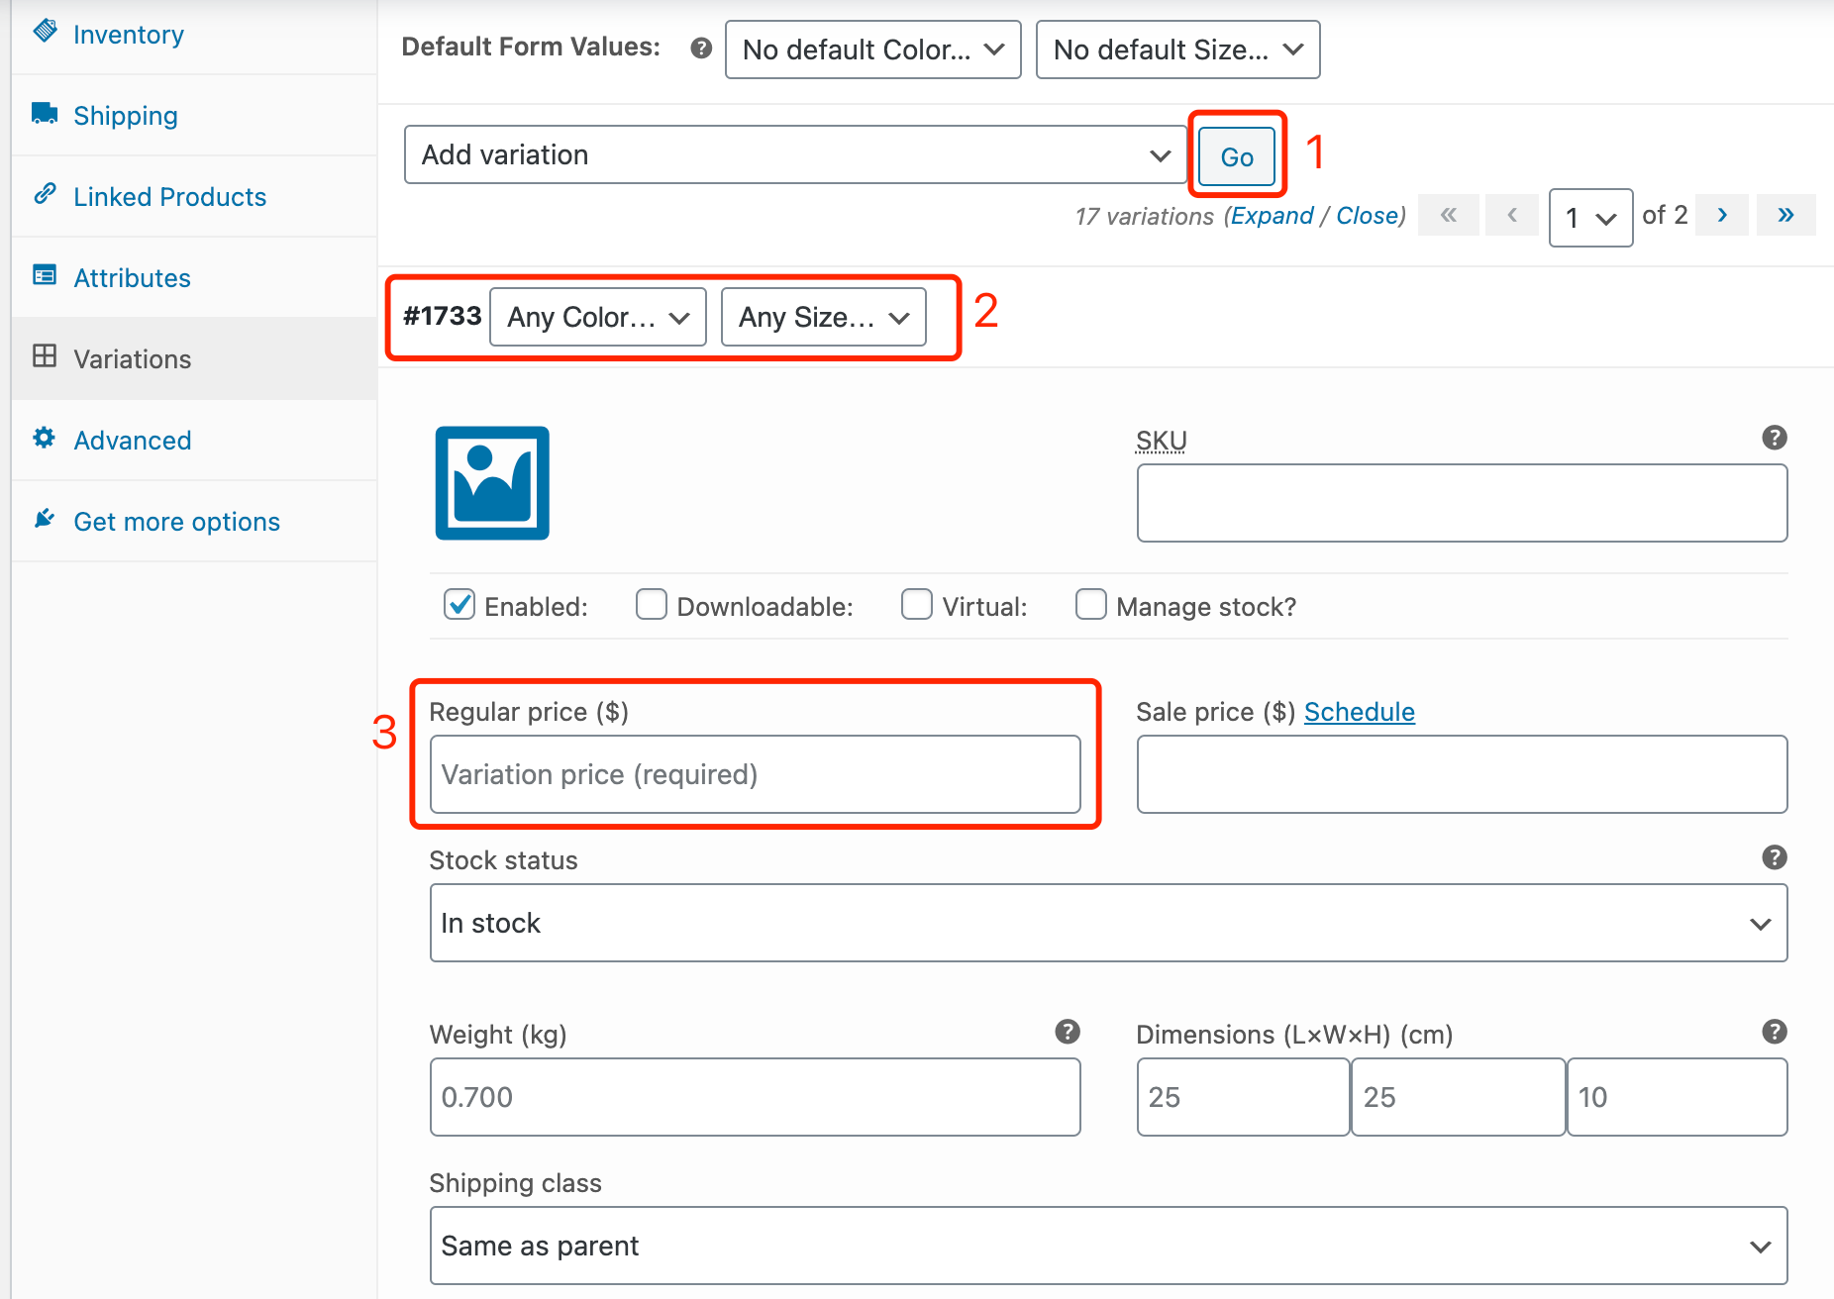Click the #1733 variation ID text
1834x1299 pixels.
[x=442, y=316]
